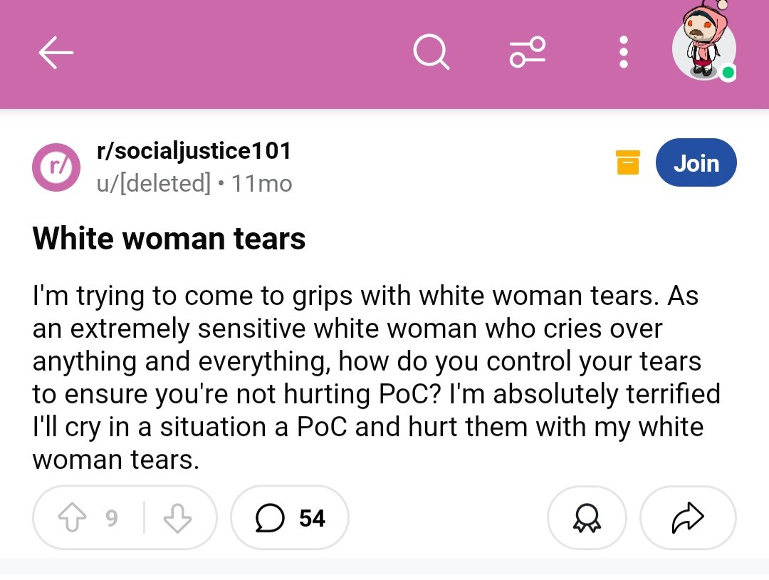Tap the green online status dot

tap(728, 73)
